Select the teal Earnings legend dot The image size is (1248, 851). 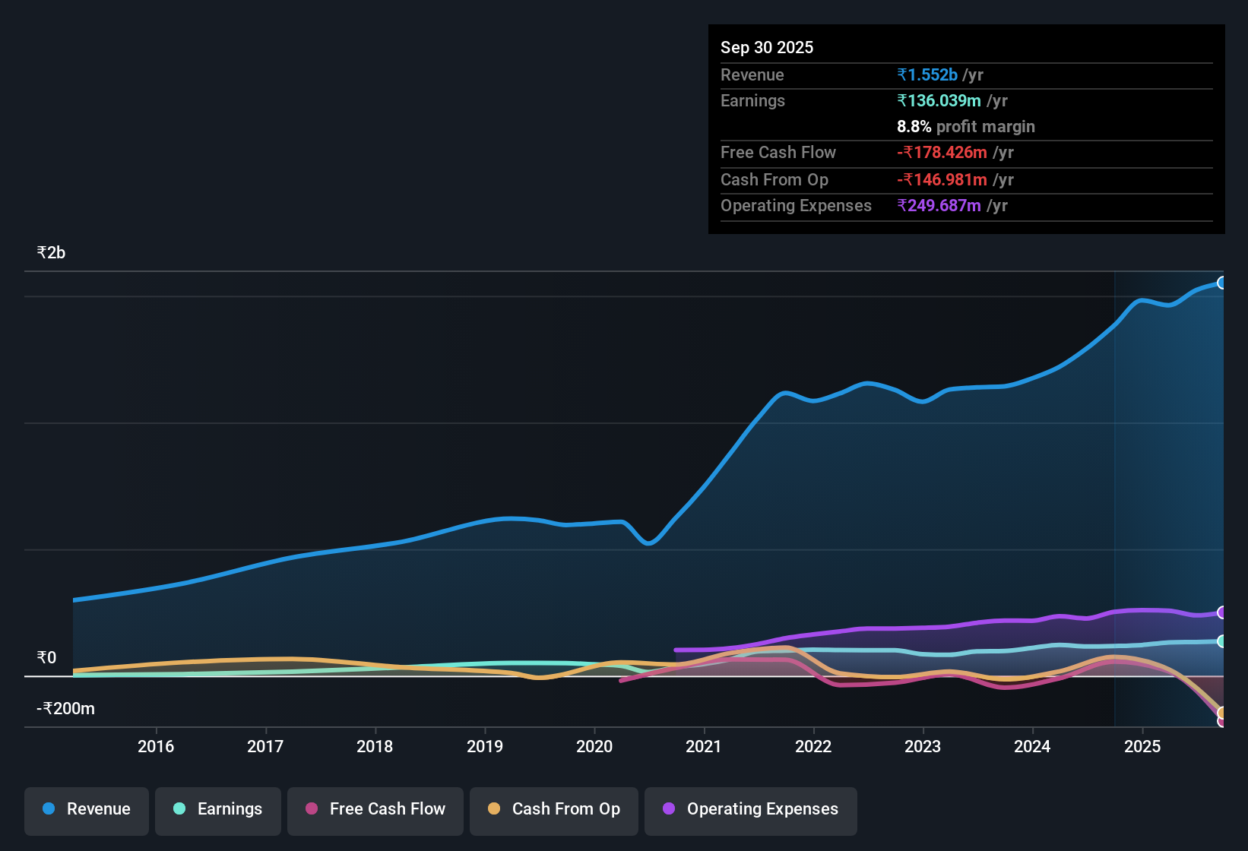pyautogui.click(x=179, y=809)
